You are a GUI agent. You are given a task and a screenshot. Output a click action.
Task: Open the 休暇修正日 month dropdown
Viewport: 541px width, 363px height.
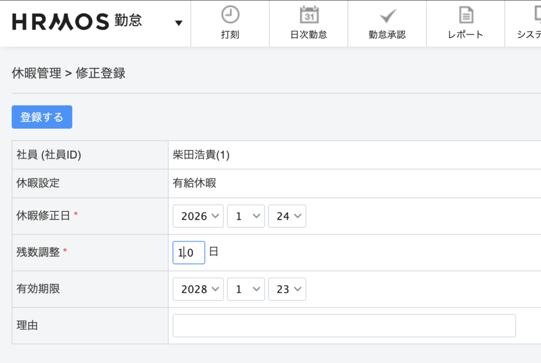pyautogui.click(x=246, y=216)
